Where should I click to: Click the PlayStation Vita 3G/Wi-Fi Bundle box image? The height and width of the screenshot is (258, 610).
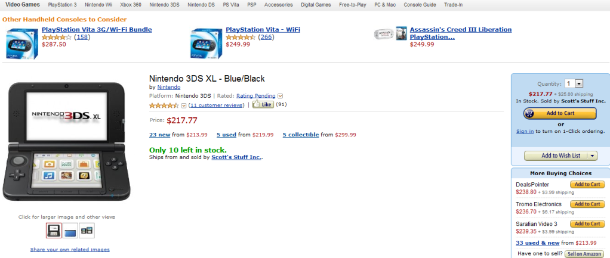pos(21,44)
